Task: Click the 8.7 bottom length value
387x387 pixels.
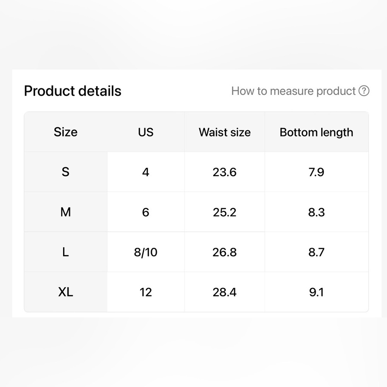Action: pos(317,252)
